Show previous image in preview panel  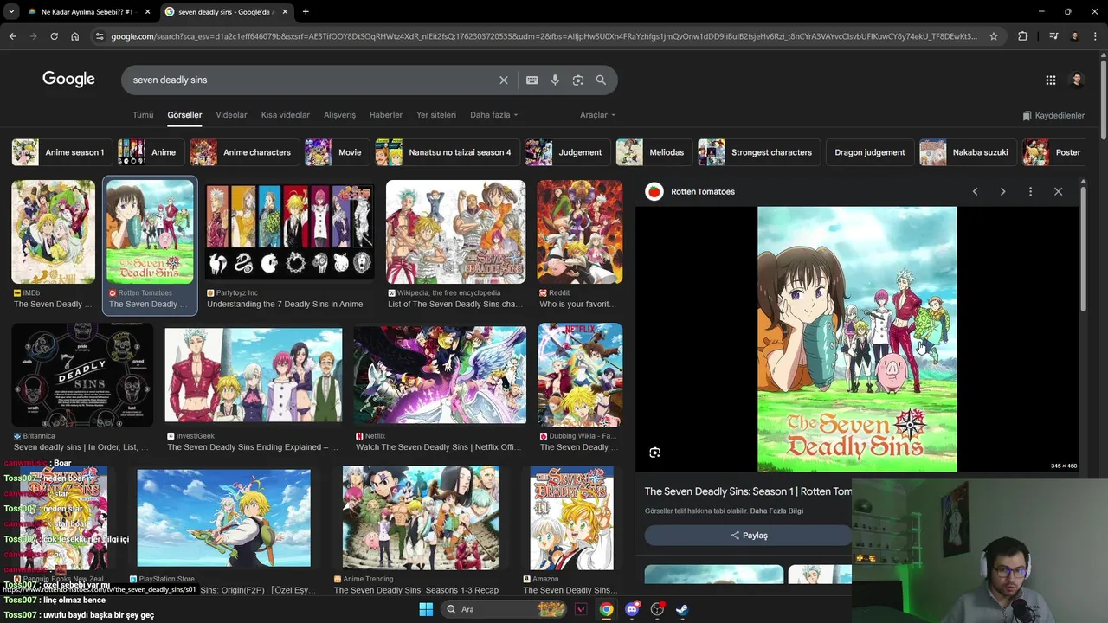pyautogui.click(x=975, y=191)
